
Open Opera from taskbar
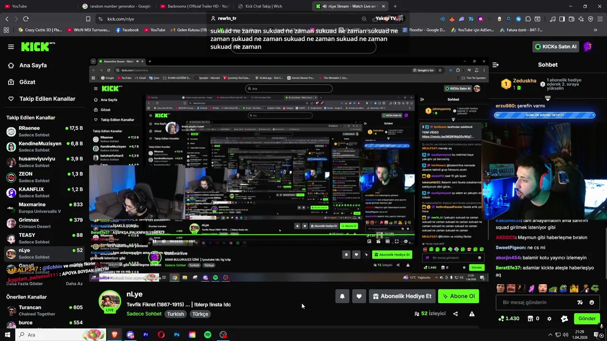(x=161, y=335)
